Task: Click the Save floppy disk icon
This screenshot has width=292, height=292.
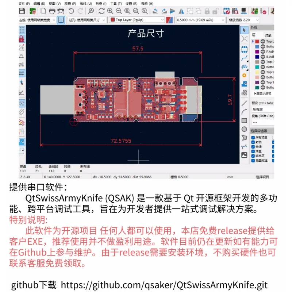Action: [x=22, y=11]
